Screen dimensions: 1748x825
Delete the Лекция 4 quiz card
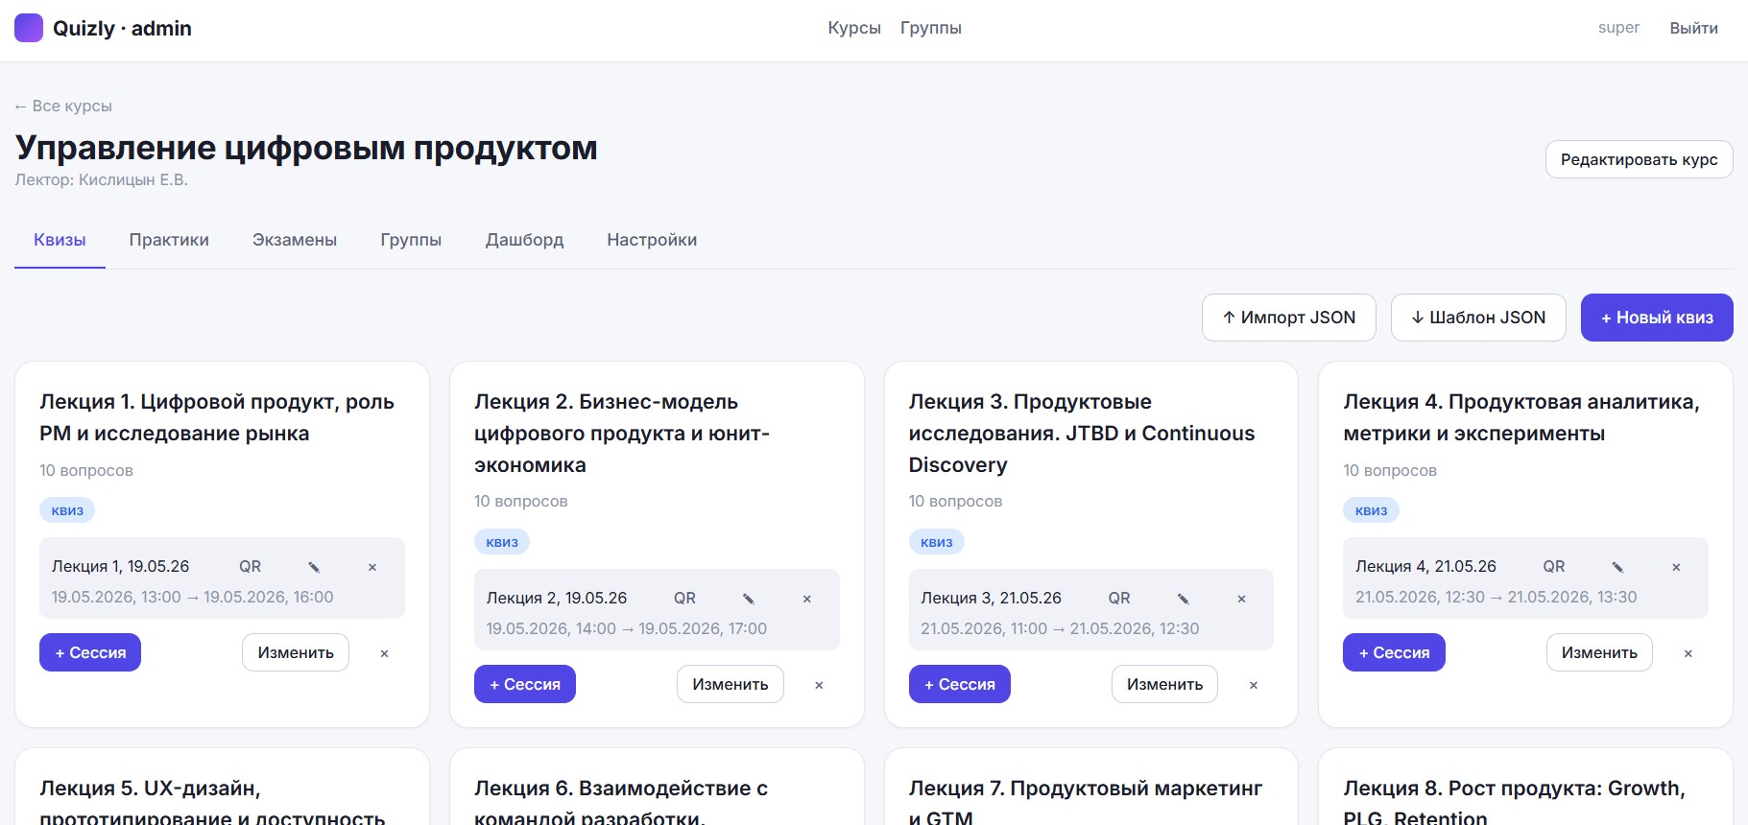[x=1688, y=653]
